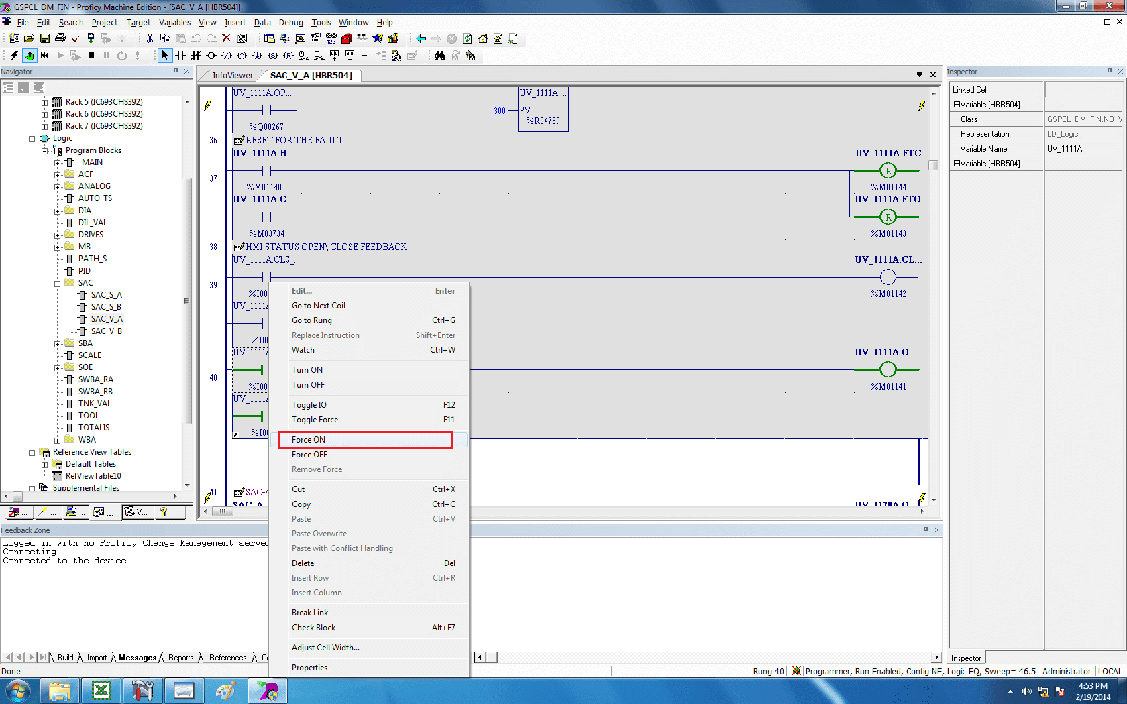Click the Stop Target square icon
The height and width of the screenshot is (704, 1127).
point(92,56)
